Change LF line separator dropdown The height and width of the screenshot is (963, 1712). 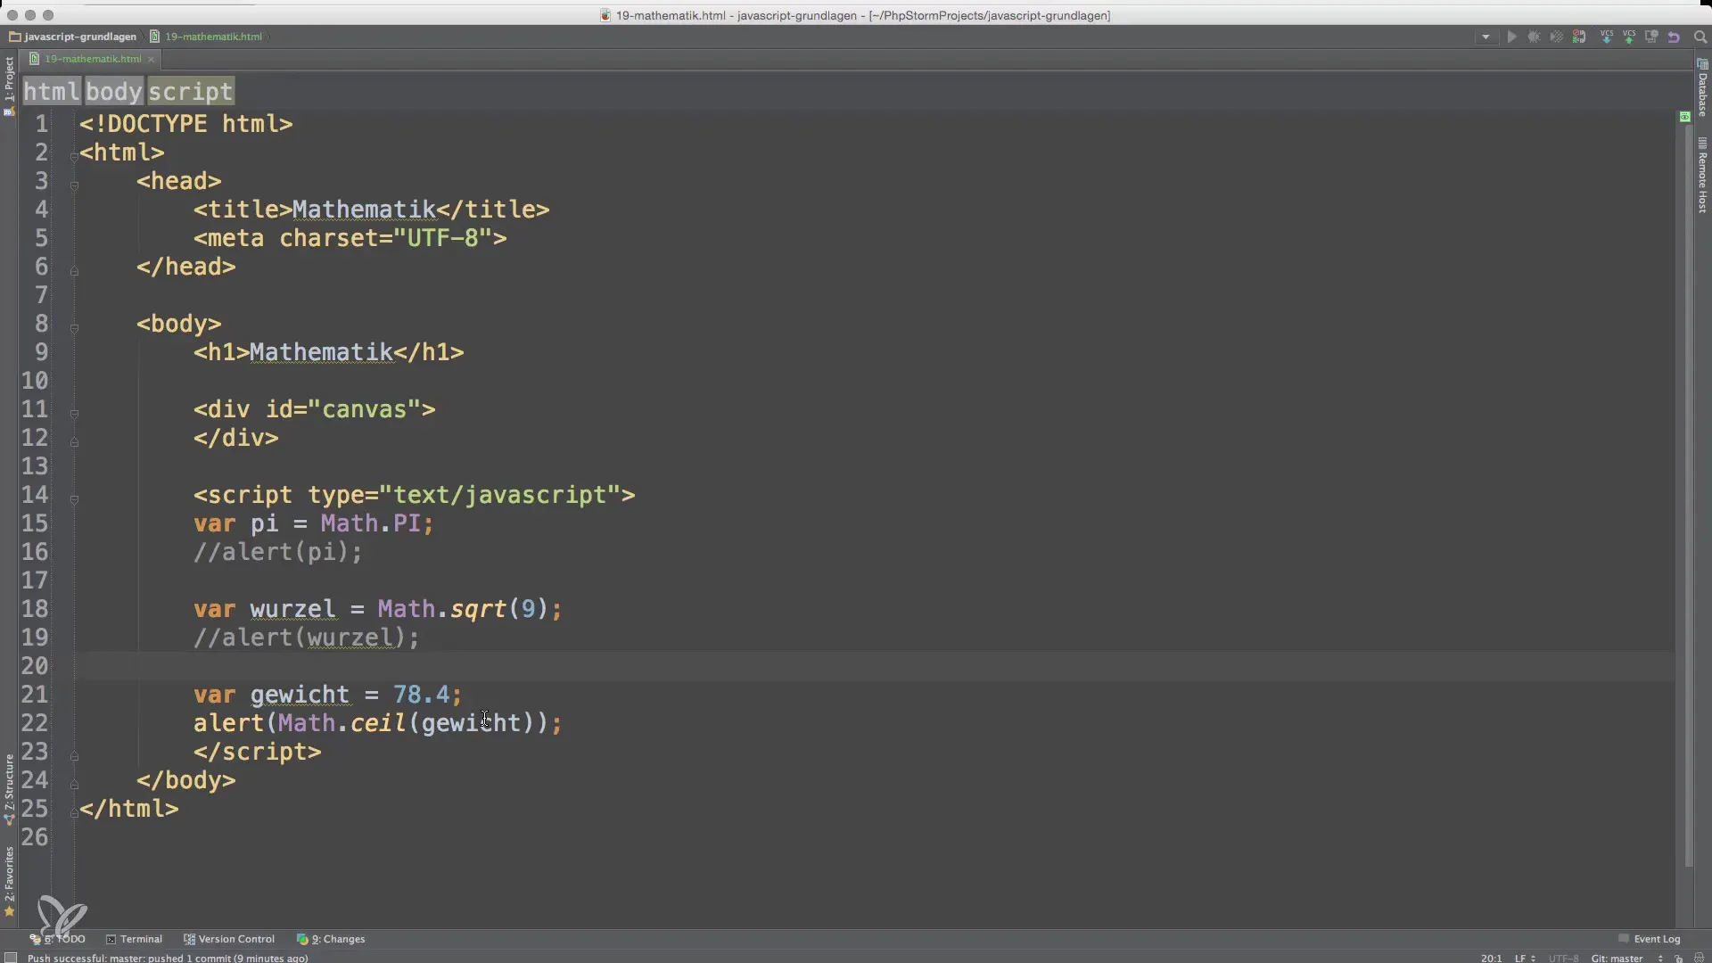click(1525, 959)
